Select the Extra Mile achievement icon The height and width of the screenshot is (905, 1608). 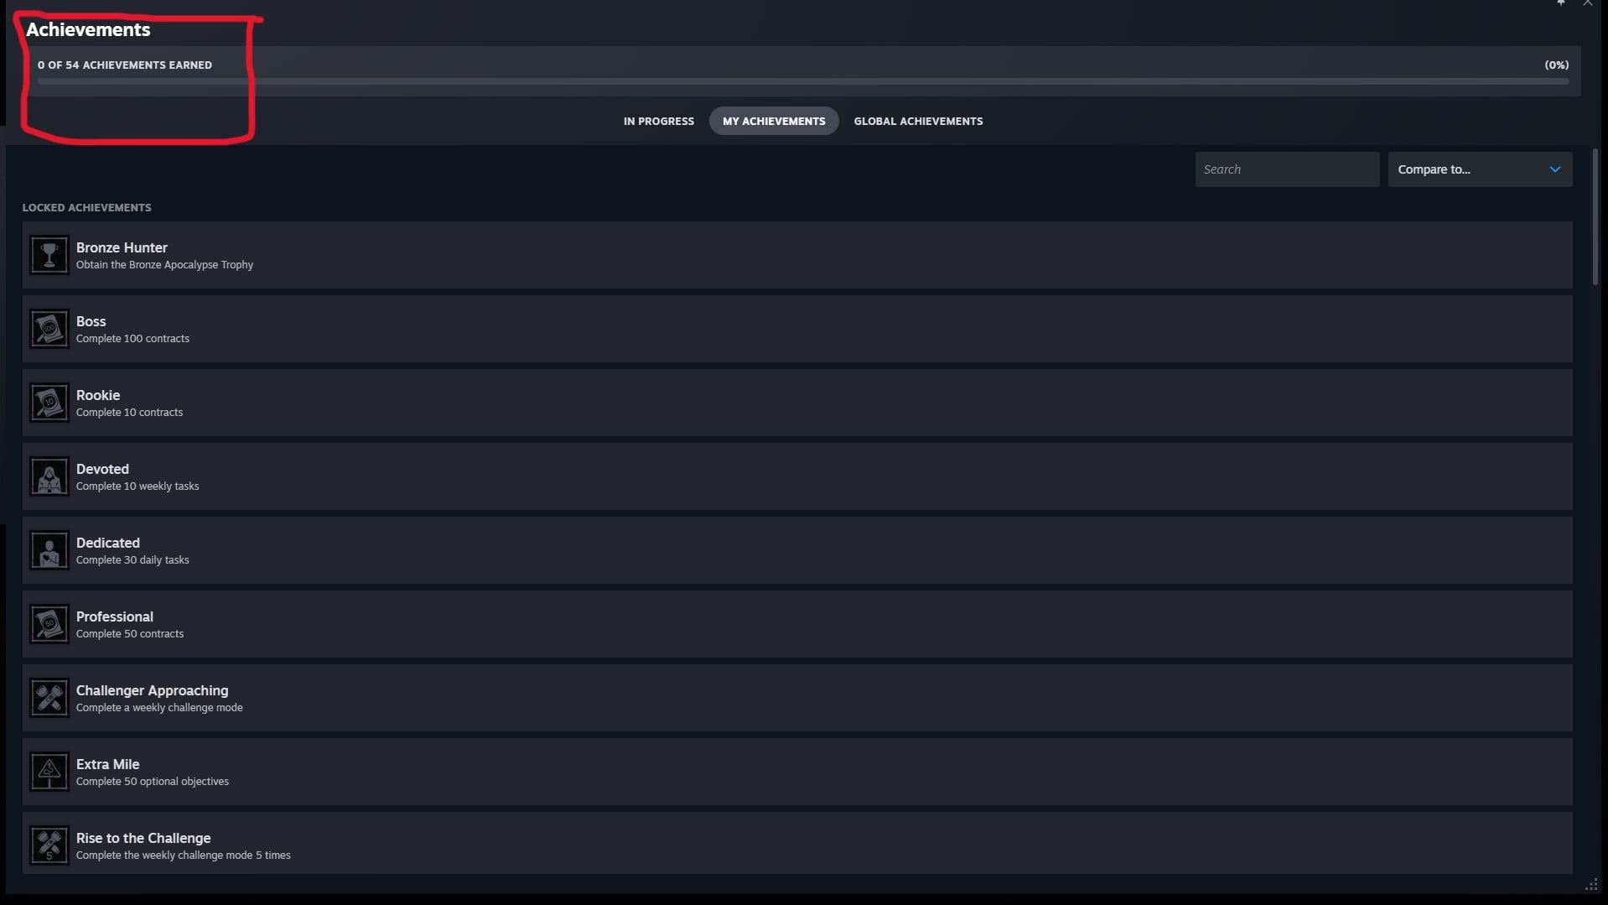pyautogui.click(x=49, y=772)
